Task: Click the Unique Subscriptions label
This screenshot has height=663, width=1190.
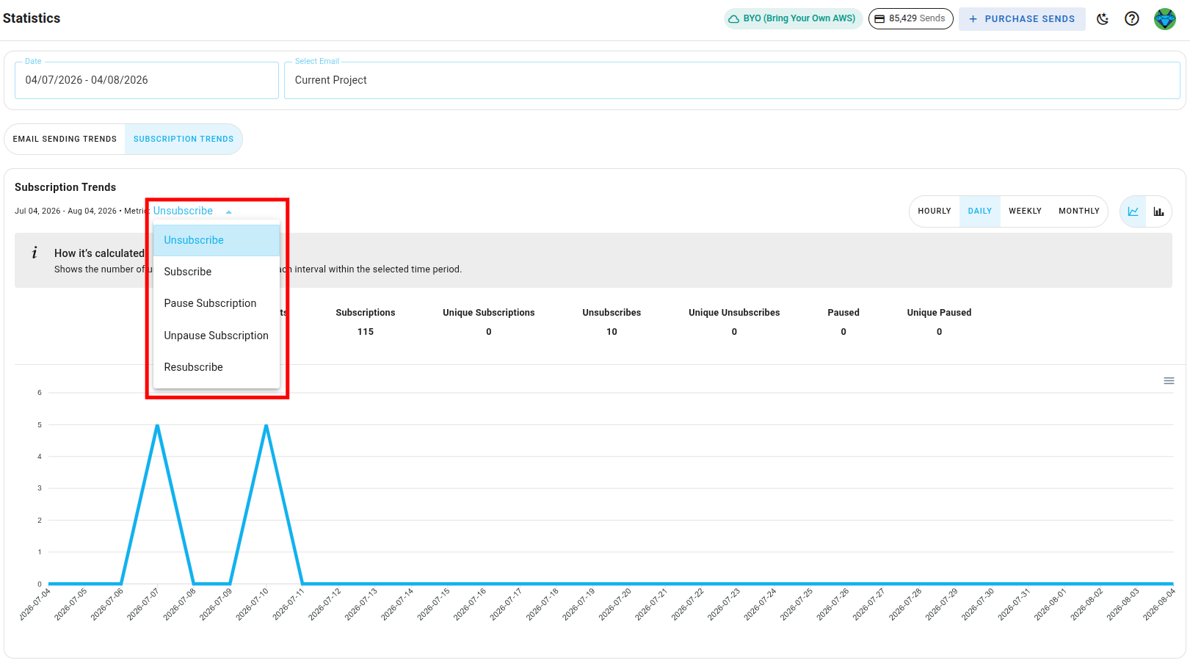Action: [489, 313]
